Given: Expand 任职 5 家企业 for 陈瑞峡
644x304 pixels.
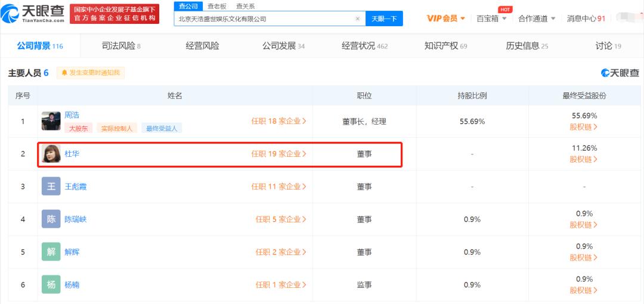Looking at the screenshot, I should [281, 219].
